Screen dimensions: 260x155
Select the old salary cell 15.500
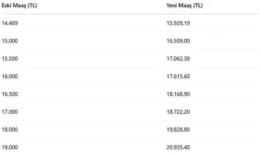tap(10, 59)
